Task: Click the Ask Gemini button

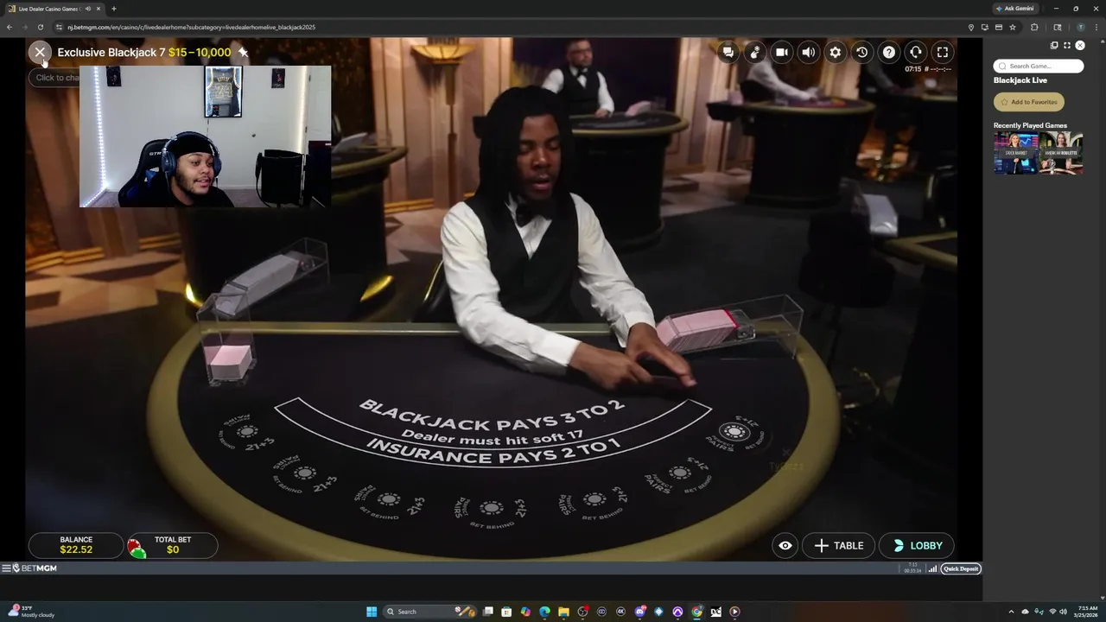Action: coord(1015,9)
